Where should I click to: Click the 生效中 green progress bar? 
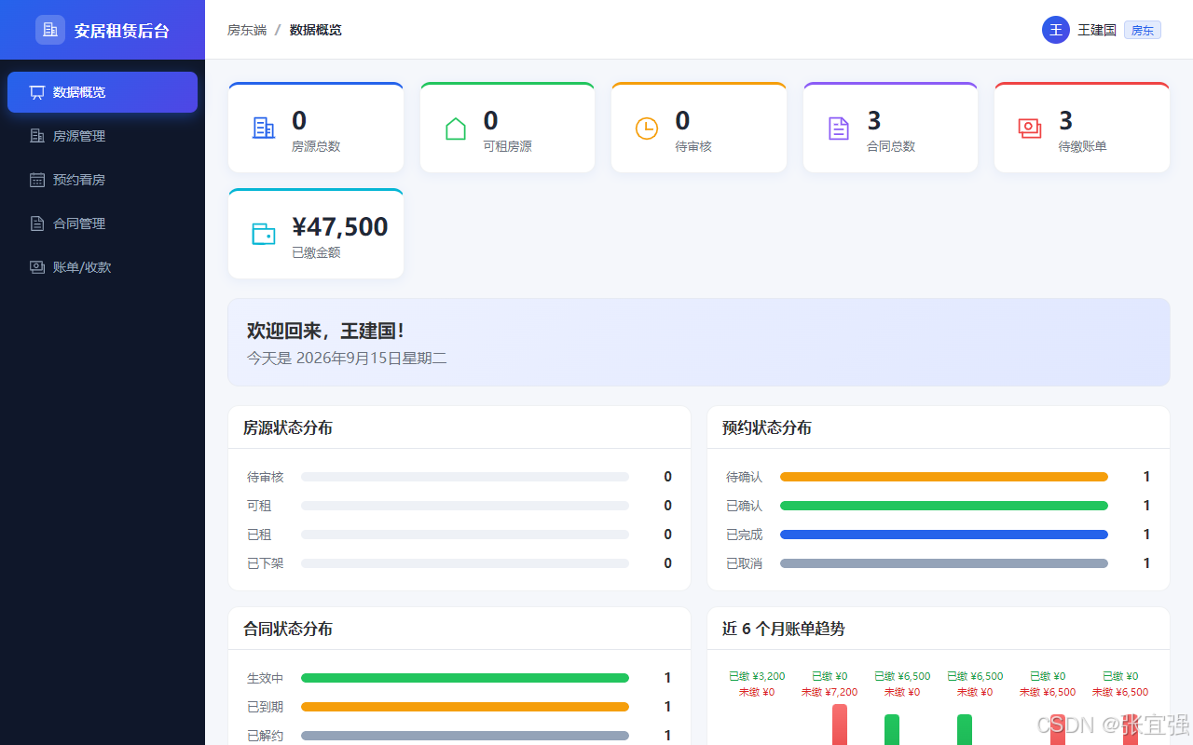465,678
